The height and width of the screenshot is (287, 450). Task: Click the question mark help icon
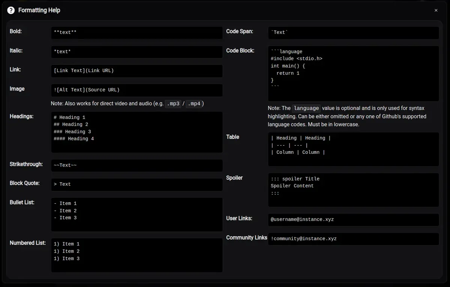(x=11, y=11)
